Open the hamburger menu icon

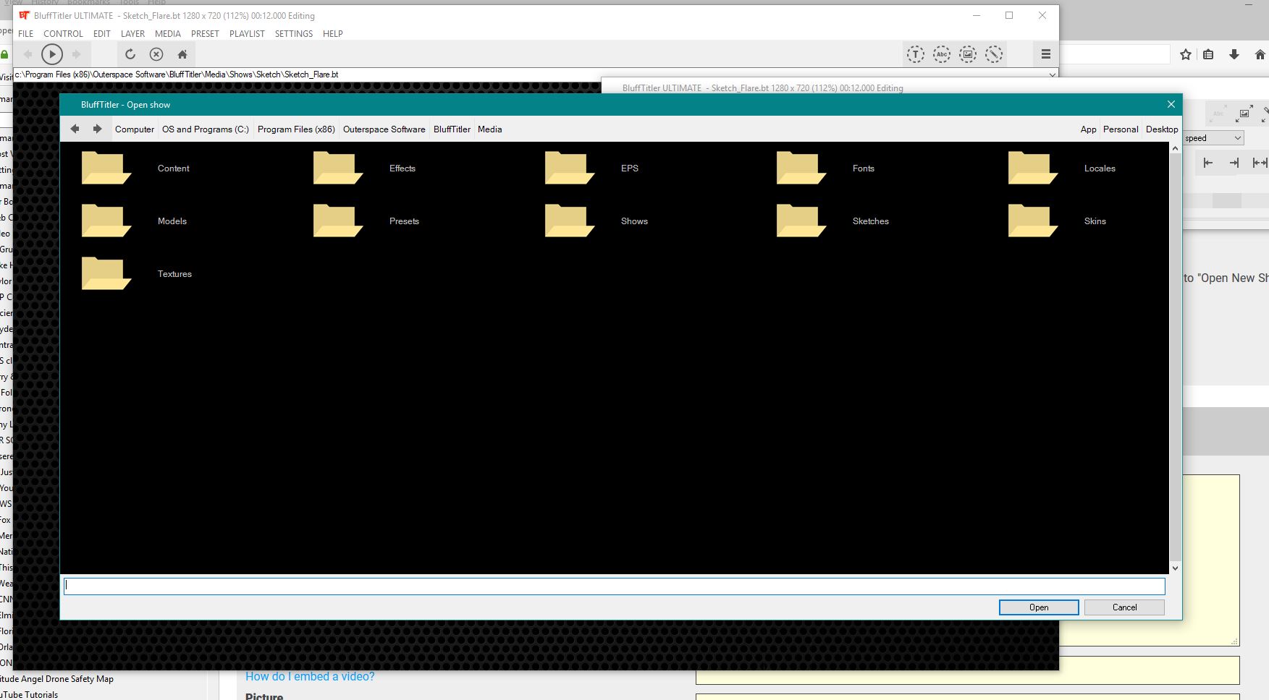click(1045, 54)
